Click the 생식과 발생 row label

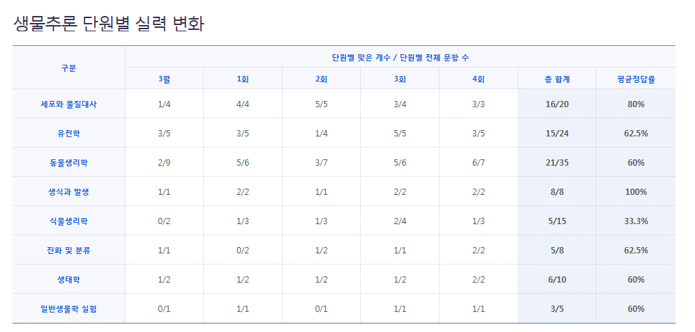[68, 191]
